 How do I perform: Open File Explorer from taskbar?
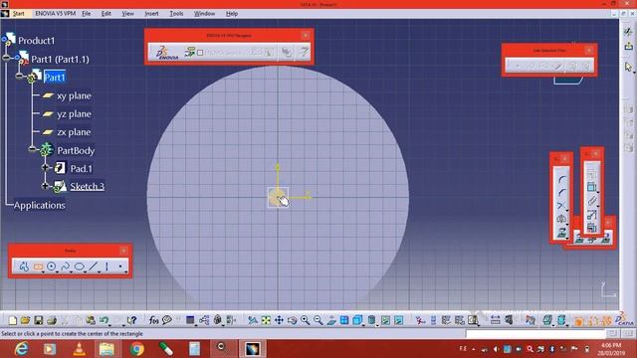[107, 349]
